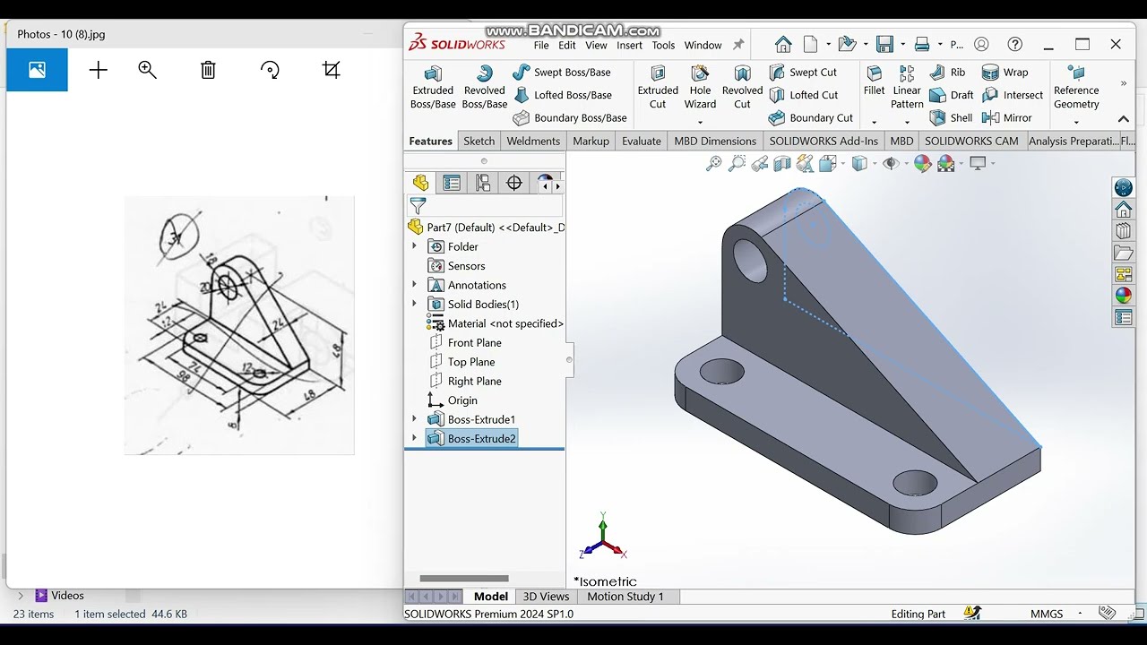Start an Extruded Cut
The width and height of the screenshot is (1147, 645).
point(658,87)
